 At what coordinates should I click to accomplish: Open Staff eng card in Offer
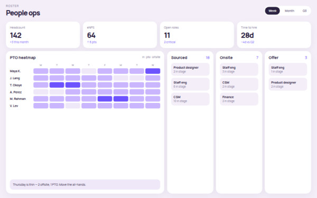point(288,70)
